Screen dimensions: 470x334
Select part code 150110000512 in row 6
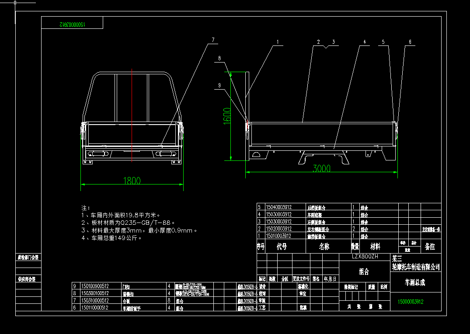(x=95, y=308)
